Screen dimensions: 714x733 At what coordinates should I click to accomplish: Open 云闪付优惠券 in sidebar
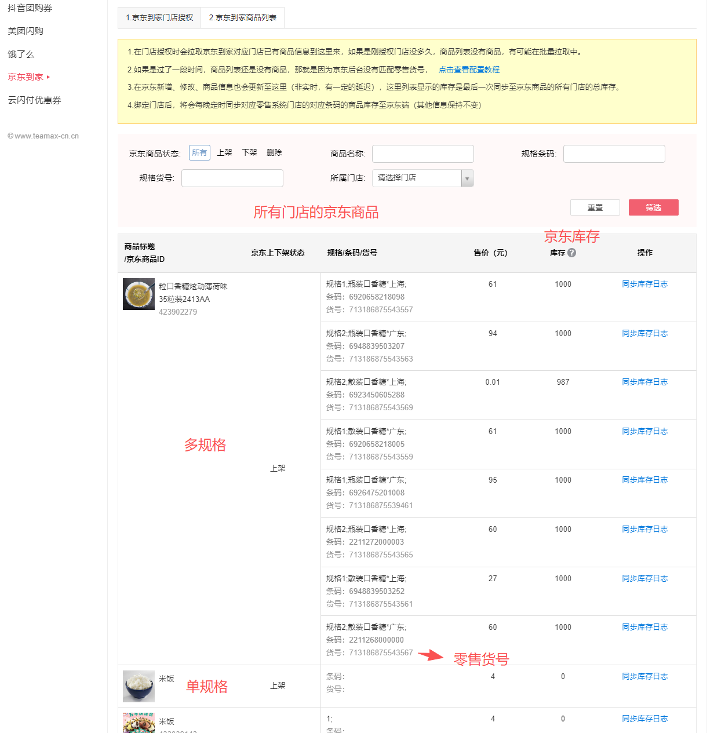34,100
